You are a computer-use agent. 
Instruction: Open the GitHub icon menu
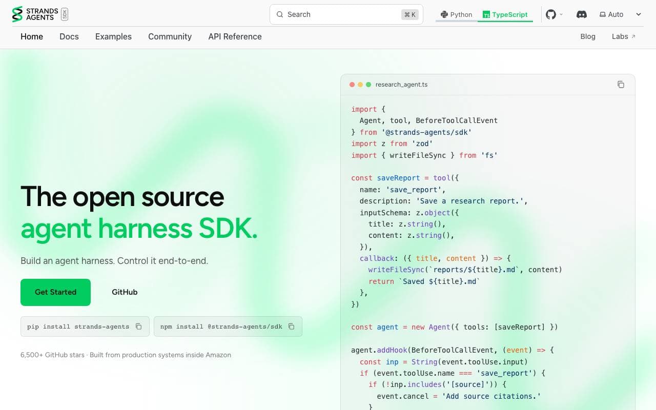[x=551, y=14]
